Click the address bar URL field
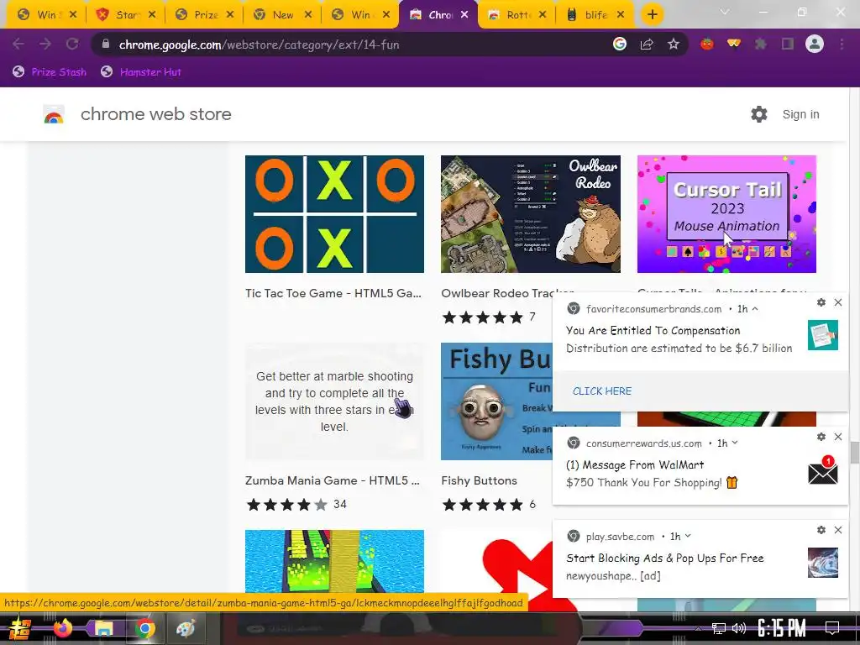The image size is (860, 645). [x=351, y=45]
